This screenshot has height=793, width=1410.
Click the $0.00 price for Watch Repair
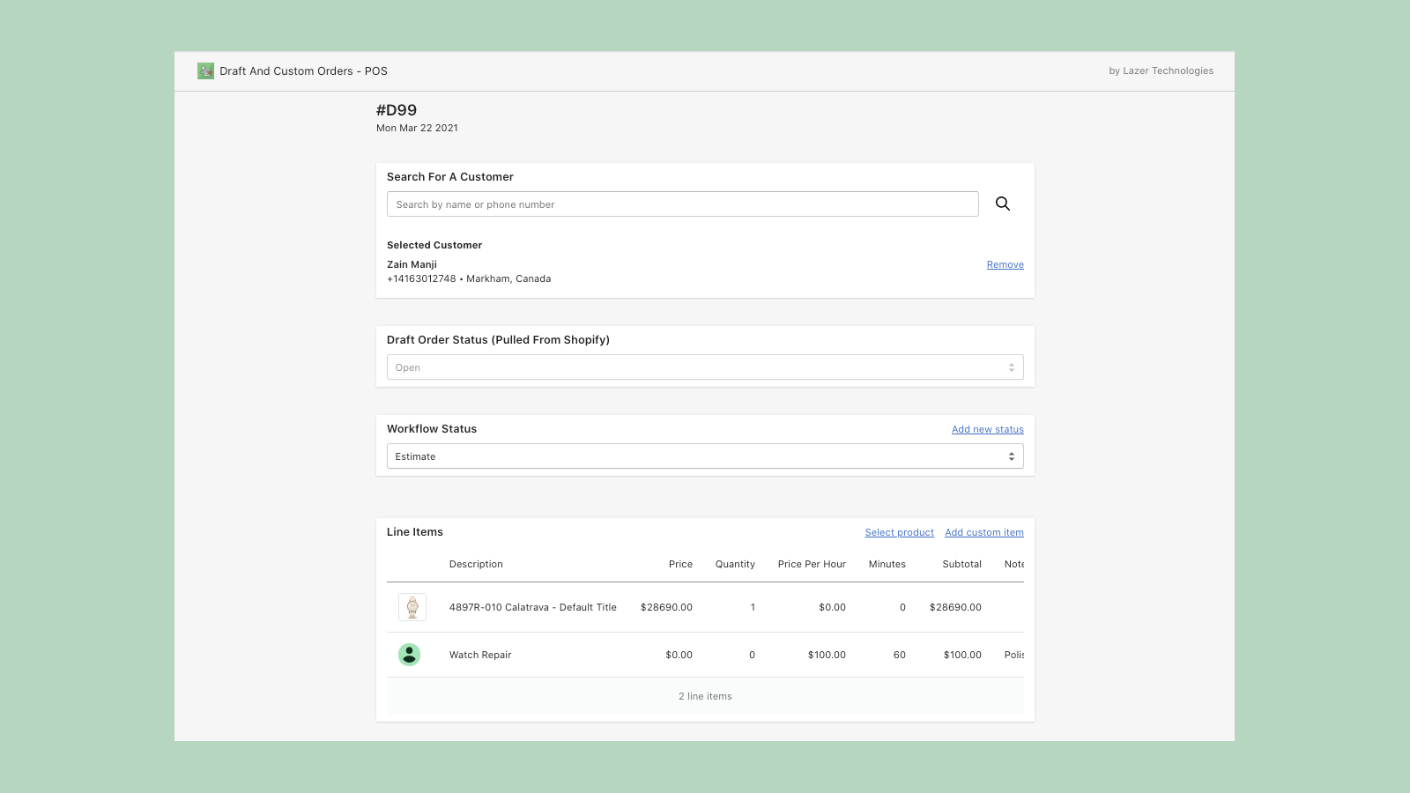[x=679, y=655]
